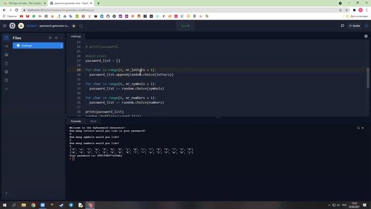Screen dimensions: 371x209
Task: Open the chat icon in the Replit header
Action: click(x=343, y=26)
